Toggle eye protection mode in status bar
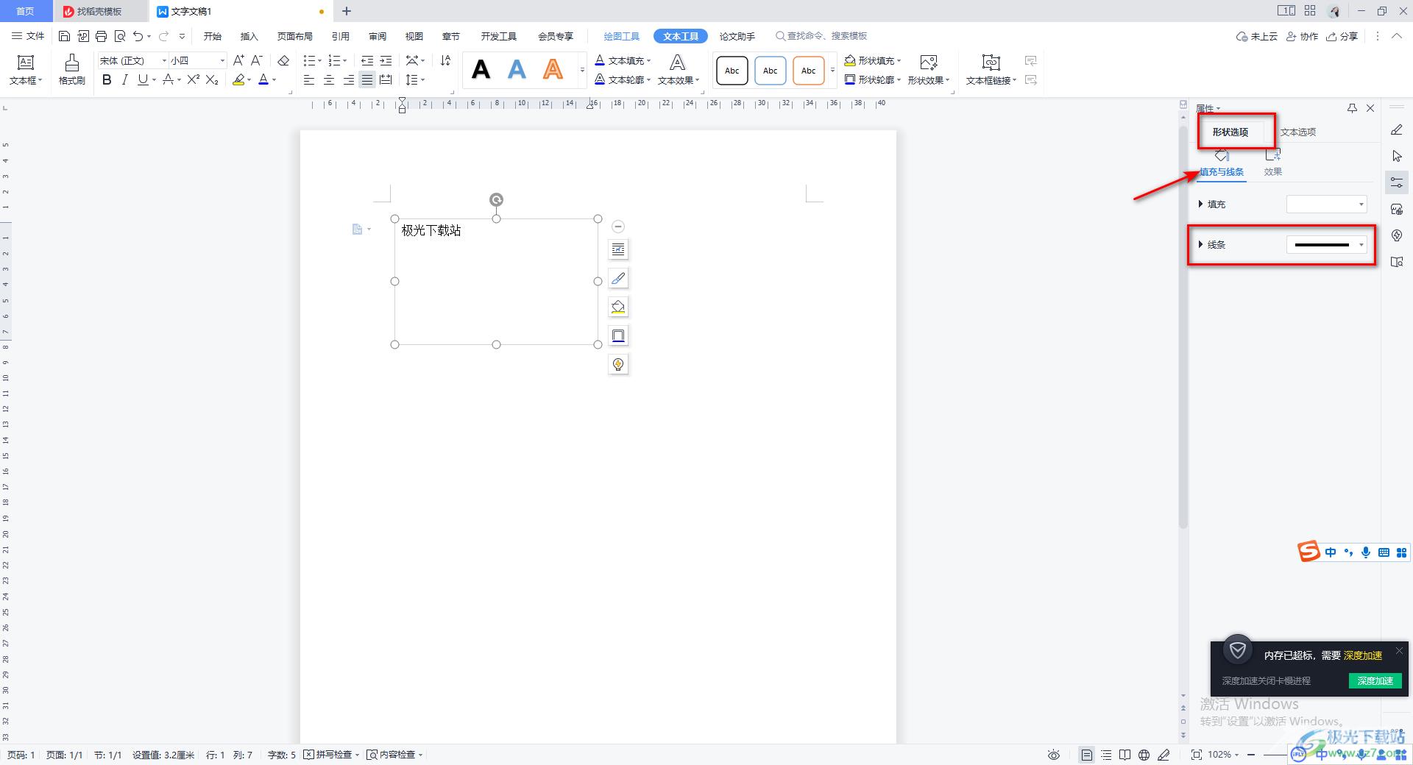Image resolution: width=1413 pixels, height=765 pixels. (1054, 755)
